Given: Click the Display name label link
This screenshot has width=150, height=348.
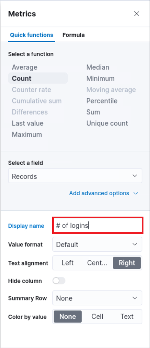Looking at the screenshot, I should (x=26, y=226).
